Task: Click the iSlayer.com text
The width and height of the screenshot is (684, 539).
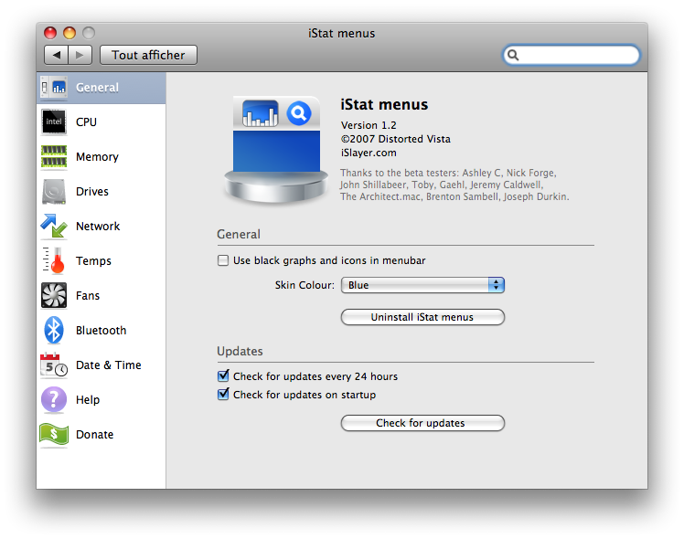Action: (x=369, y=153)
